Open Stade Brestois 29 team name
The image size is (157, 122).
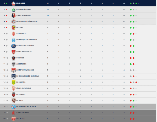tap(24, 52)
